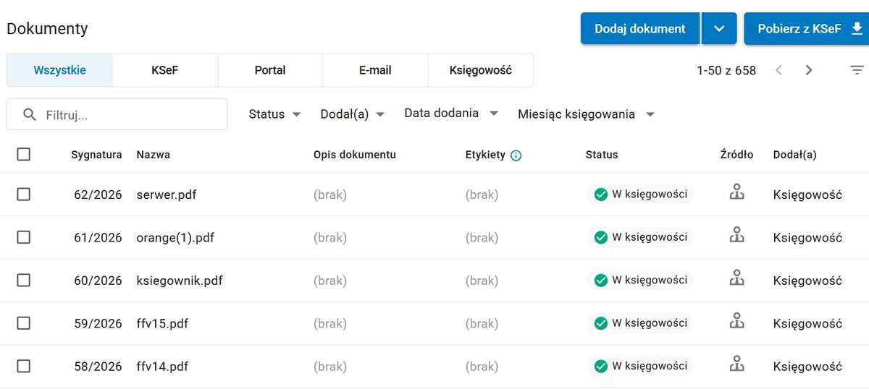Open the Miesiąc księgowania filter dropdown
Image resolution: width=869 pixels, height=389 pixels.
587,114
